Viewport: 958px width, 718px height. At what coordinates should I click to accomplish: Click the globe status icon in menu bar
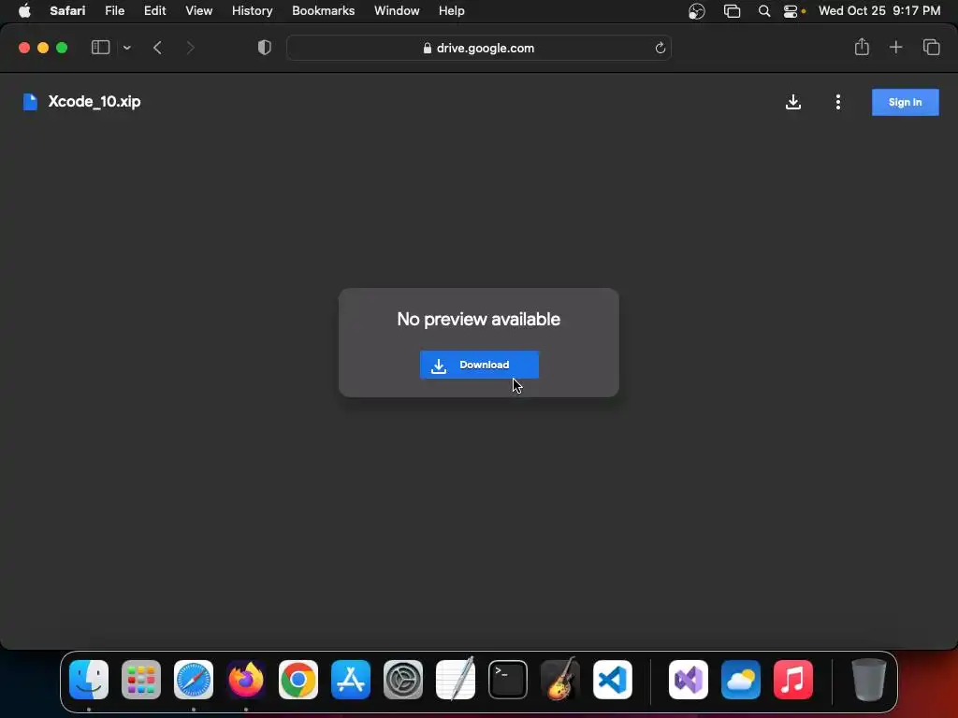point(696,11)
